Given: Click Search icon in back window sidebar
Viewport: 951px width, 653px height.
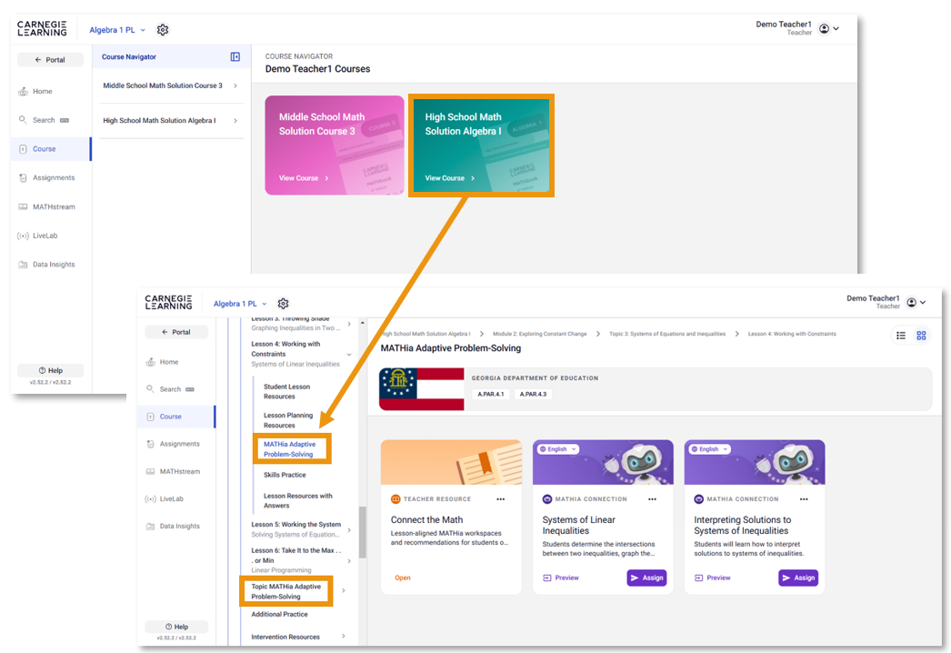Looking at the screenshot, I should pyautogui.click(x=23, y=120).
